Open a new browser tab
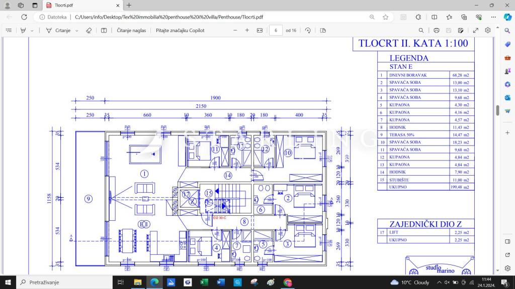This screenshot has width=515, height=289. [x=129, y=5]
